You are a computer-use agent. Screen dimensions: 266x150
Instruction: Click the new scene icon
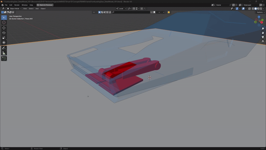click(233, 5)
